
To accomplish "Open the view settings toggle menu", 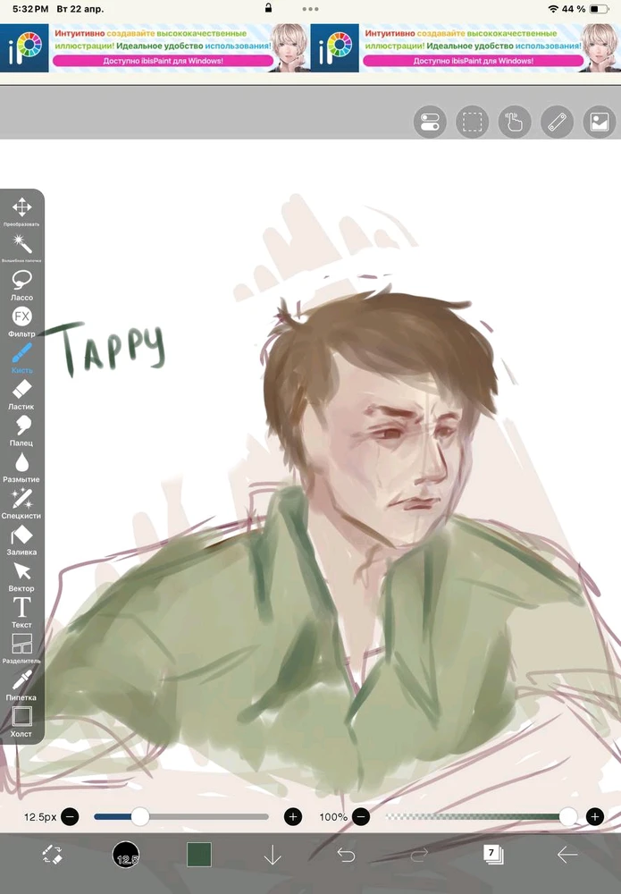I will 430,122.
